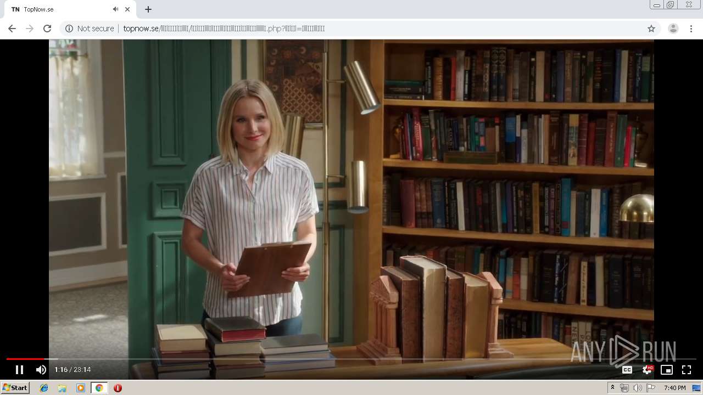Toggle closed captions CC button

(x=627, y=370)
